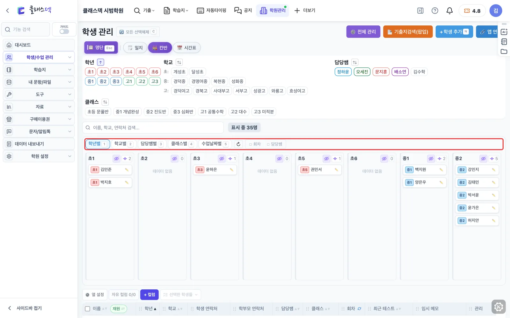Viewport: 510px width, 318px height.
Task: Open the 대시보드 sidebar item
Action: [x=39, y=45]
